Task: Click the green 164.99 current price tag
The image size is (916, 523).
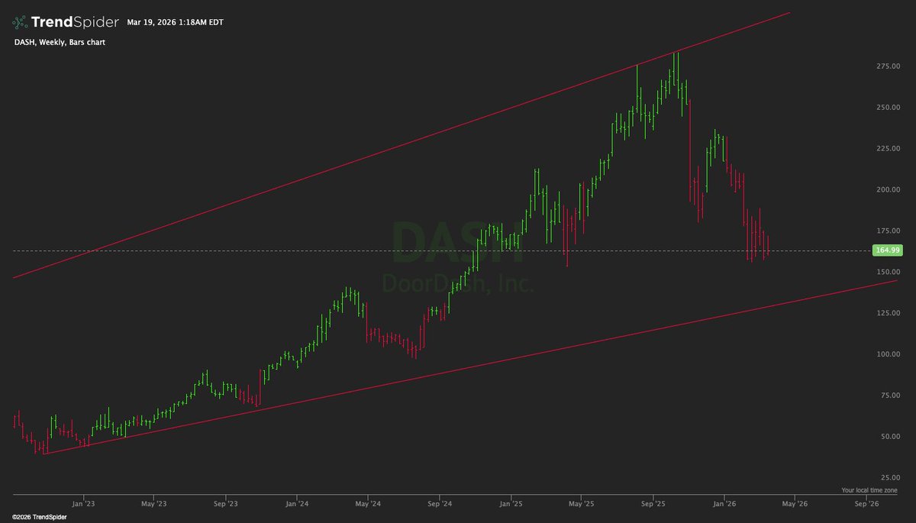Action: (x=887, y=250)
